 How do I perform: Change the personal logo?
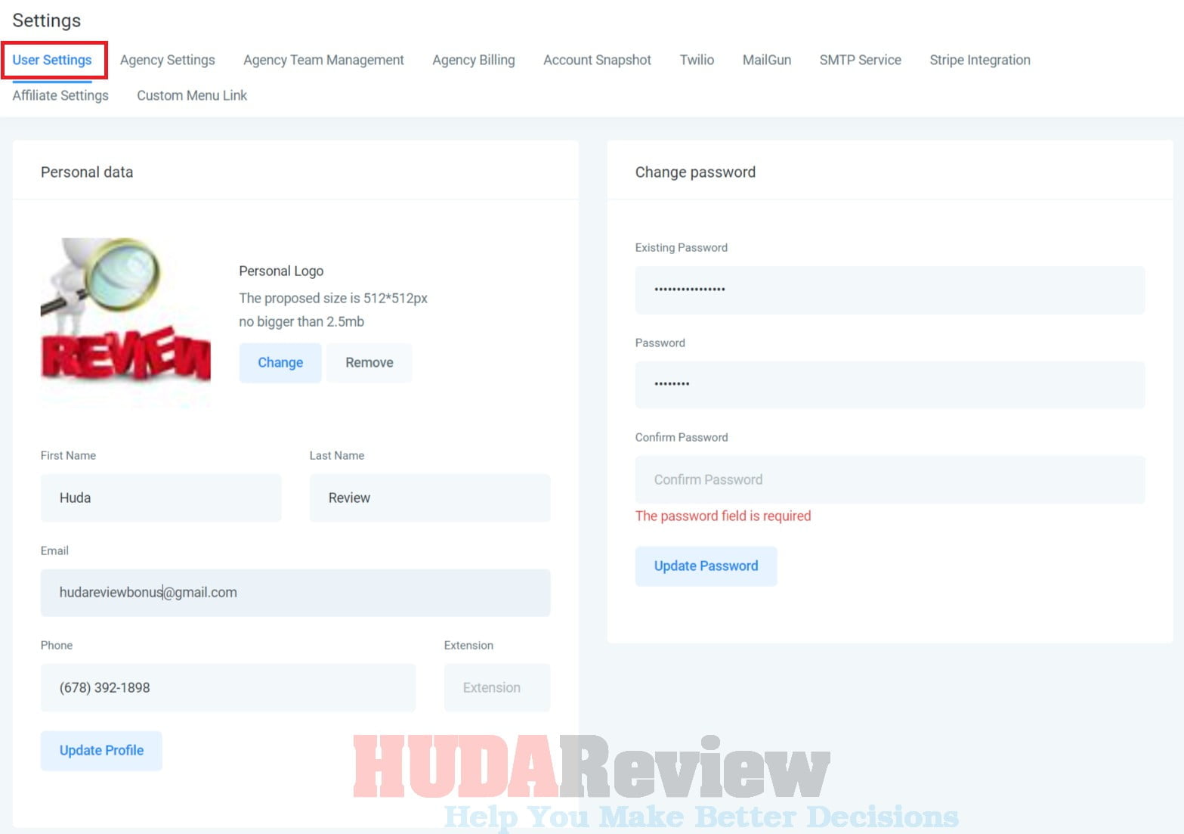pyautogui.click(x=280, y=362)
